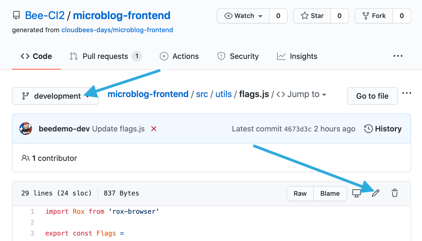Expand the Watch options chevron
The width and height of the screenshot is (422, 241).
pos(261,16)
